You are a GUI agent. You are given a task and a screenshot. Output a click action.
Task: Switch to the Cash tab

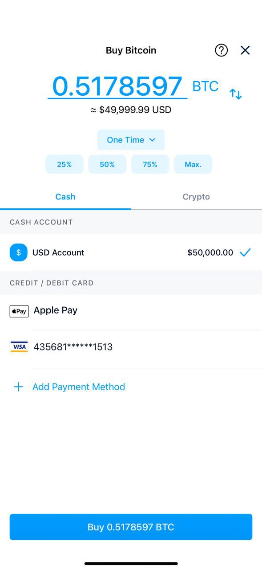(65, 197)
